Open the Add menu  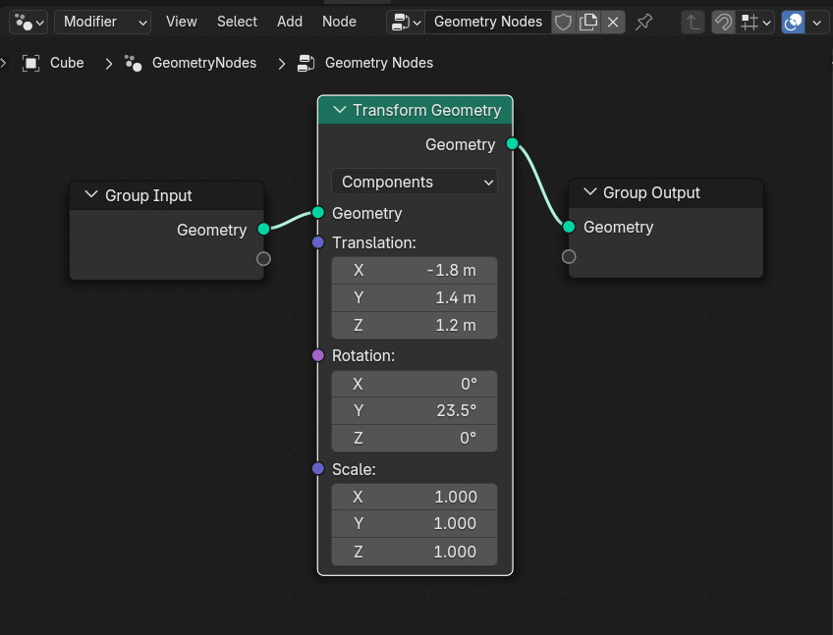tap(290, 22)
